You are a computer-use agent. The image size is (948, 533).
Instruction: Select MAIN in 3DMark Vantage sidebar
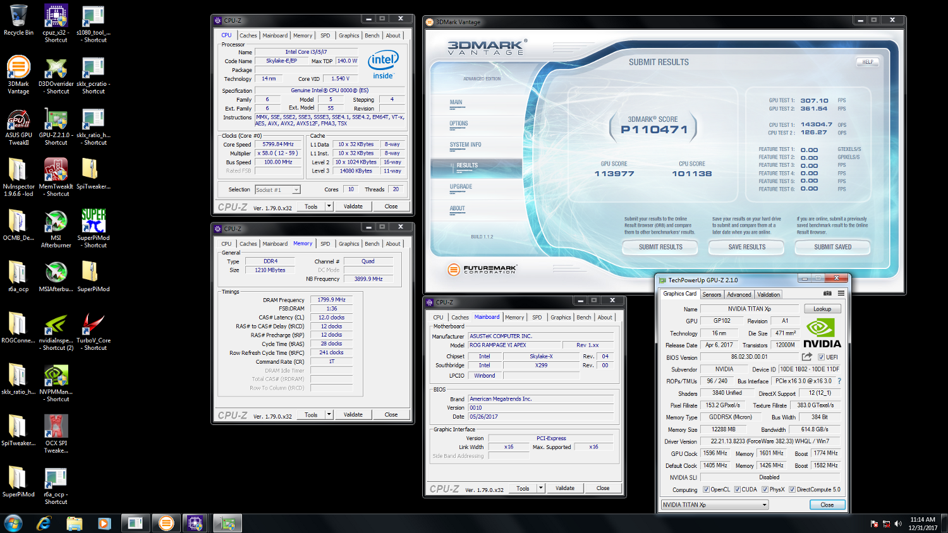(456, 102)
